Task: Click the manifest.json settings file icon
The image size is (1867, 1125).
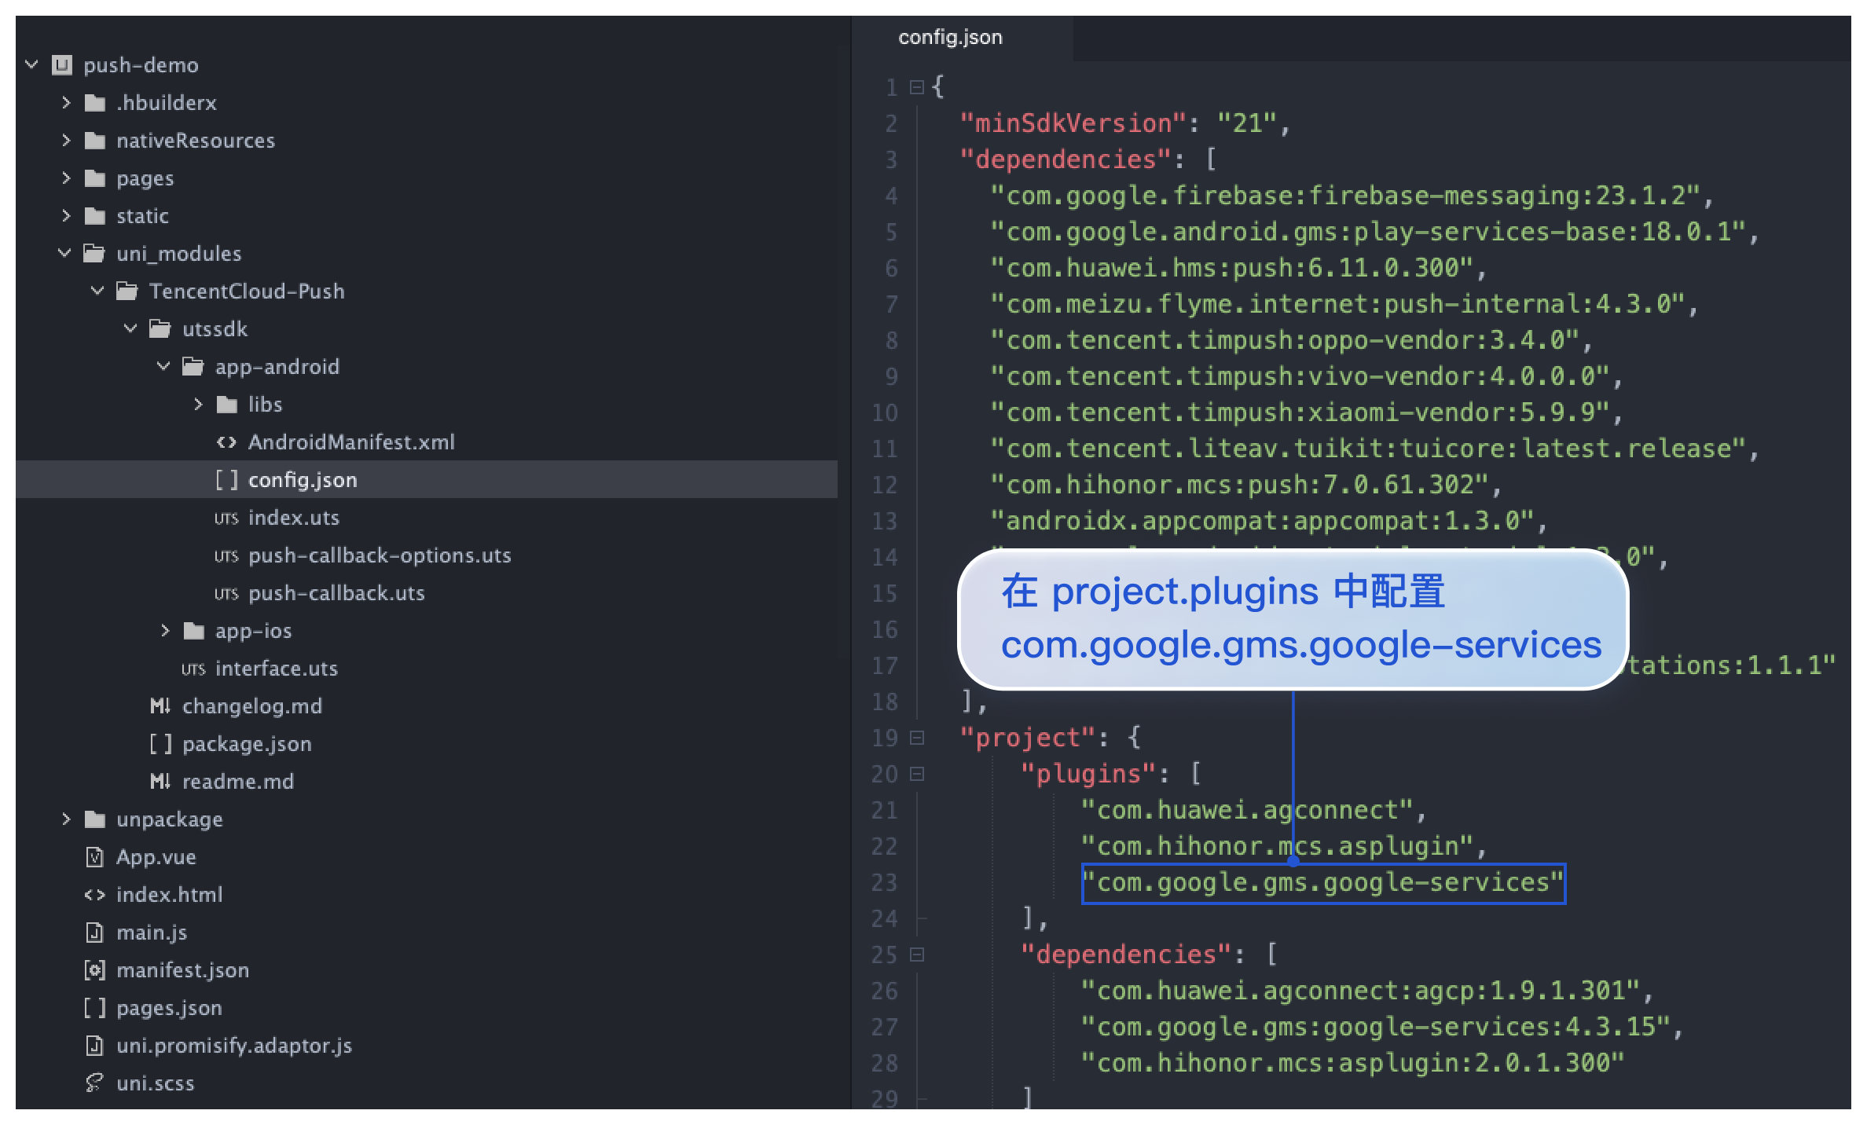Action: click(94, 970)
